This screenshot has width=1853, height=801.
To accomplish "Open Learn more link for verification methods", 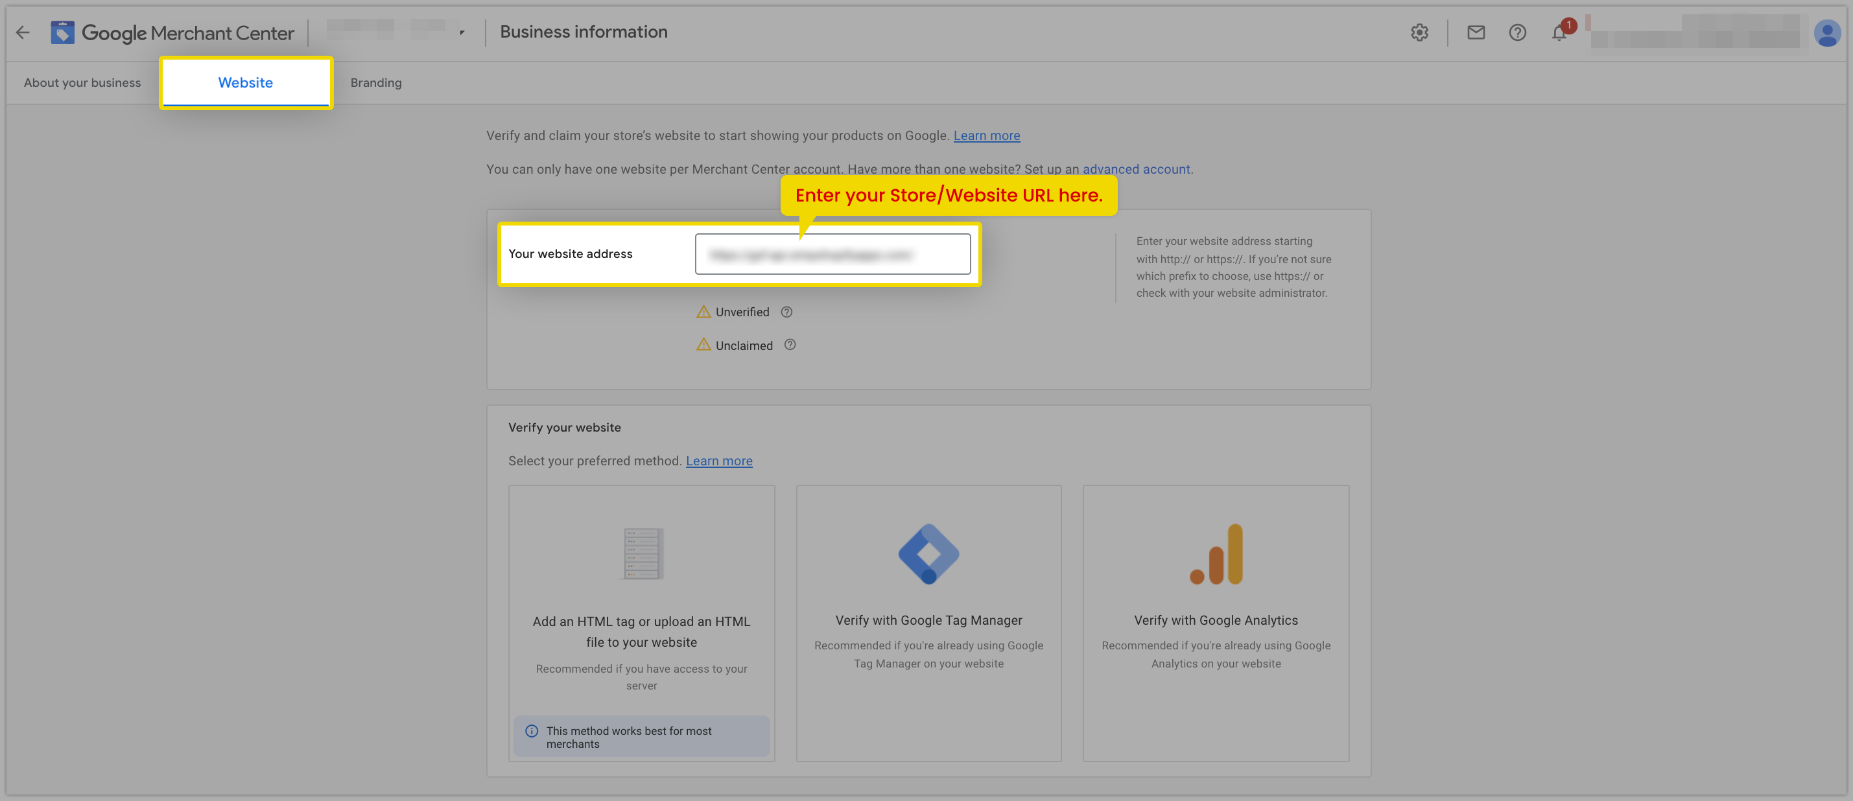I will pos(718,461).
